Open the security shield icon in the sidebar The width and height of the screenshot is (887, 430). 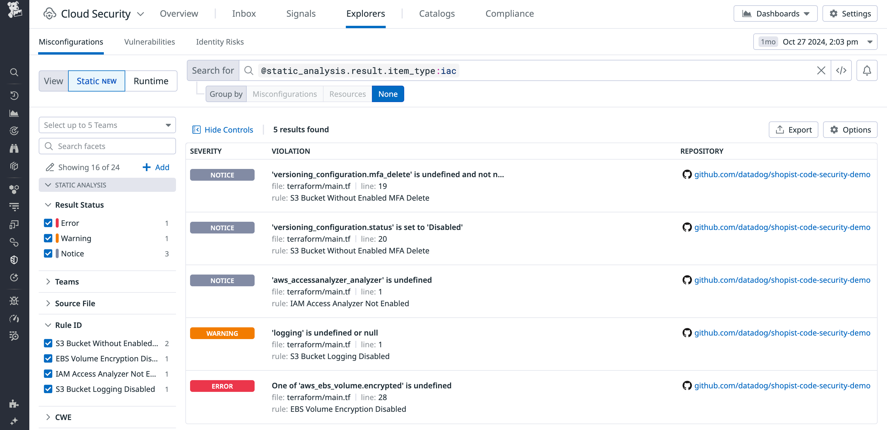coord(14,260)
